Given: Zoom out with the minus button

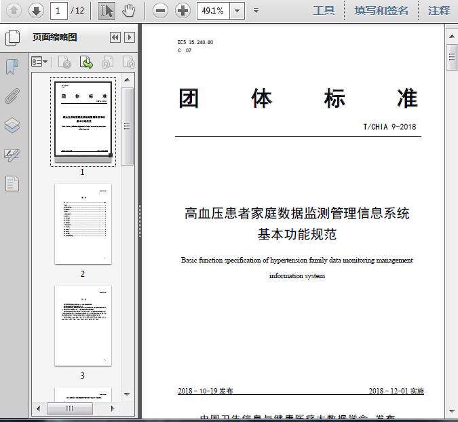Looking at the screenshot, I should coord(160,11).
